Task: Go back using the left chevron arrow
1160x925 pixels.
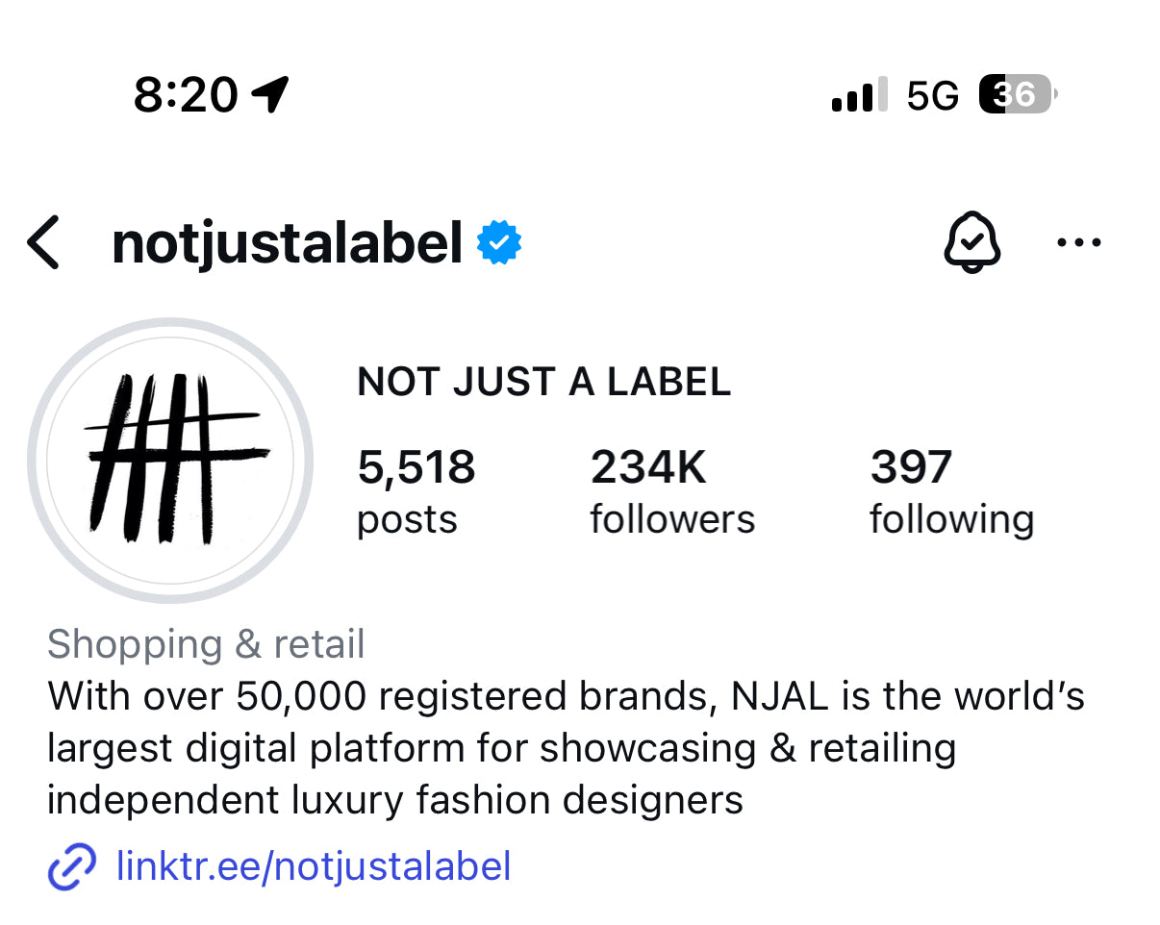Action: click(44, 242)
